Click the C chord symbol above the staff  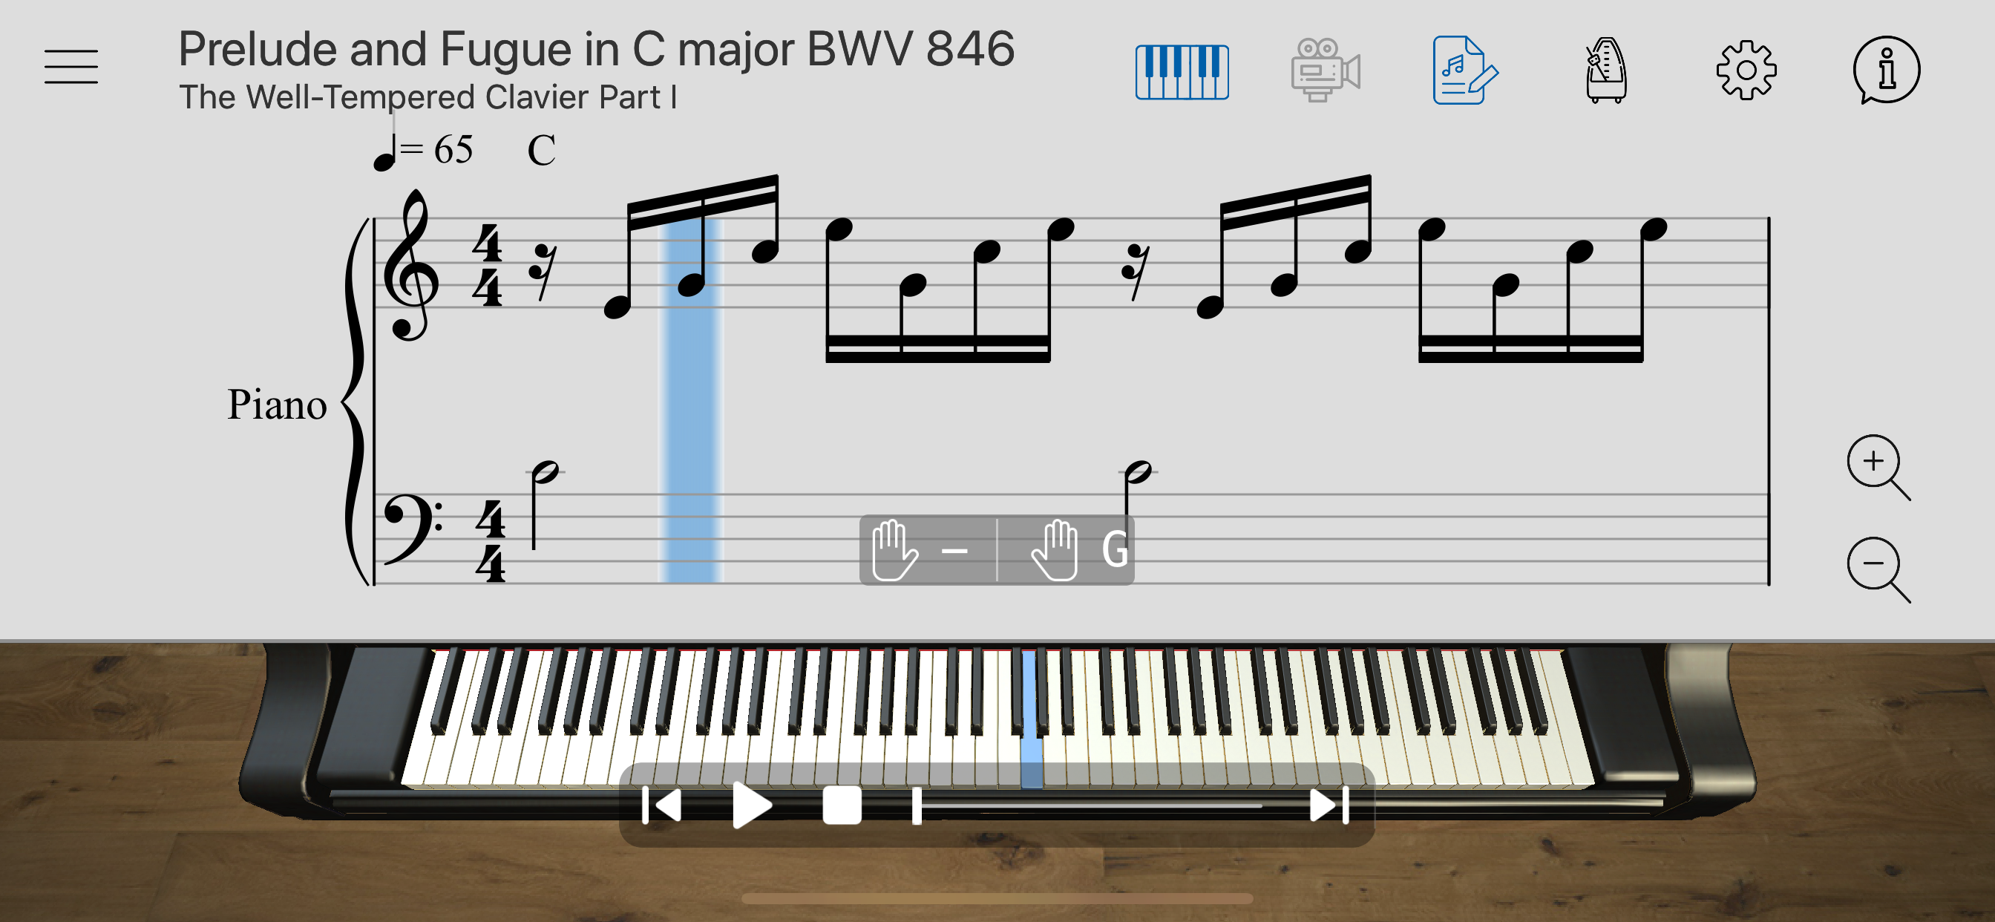541,149
